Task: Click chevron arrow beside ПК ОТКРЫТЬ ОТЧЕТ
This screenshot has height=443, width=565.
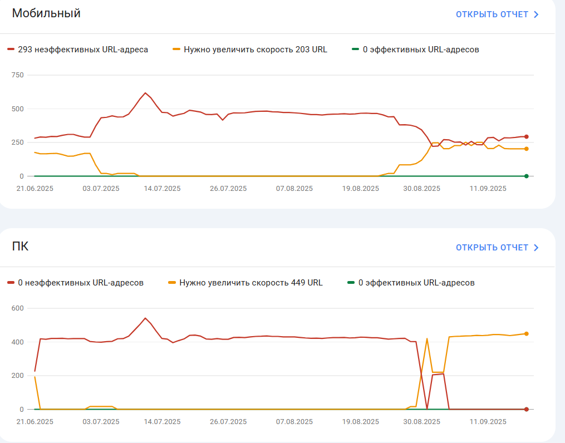Action: coord(536,248)
